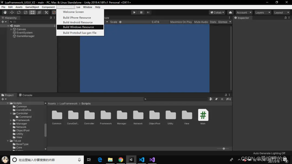The height and width of the screenshot is (164, 292).
Task: Toggle Maximize On Play in the Game view
Action: (x=181, y=22)
